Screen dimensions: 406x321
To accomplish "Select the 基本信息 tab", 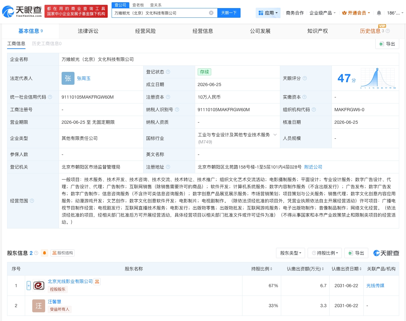I will pyautogui.click(x=30, y=31).
